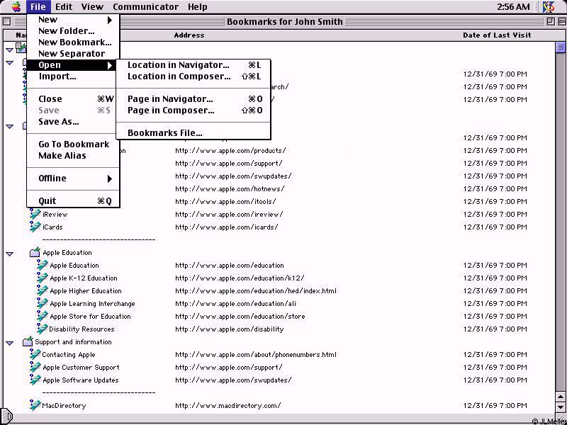567x425 pixels.
Task: Click the Apple K-12 Education bookmark icon
Action: (x=43, y=278)
